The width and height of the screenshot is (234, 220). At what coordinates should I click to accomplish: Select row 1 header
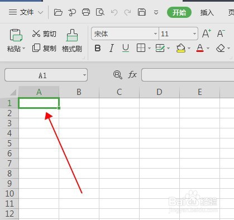tap(9, 103)
